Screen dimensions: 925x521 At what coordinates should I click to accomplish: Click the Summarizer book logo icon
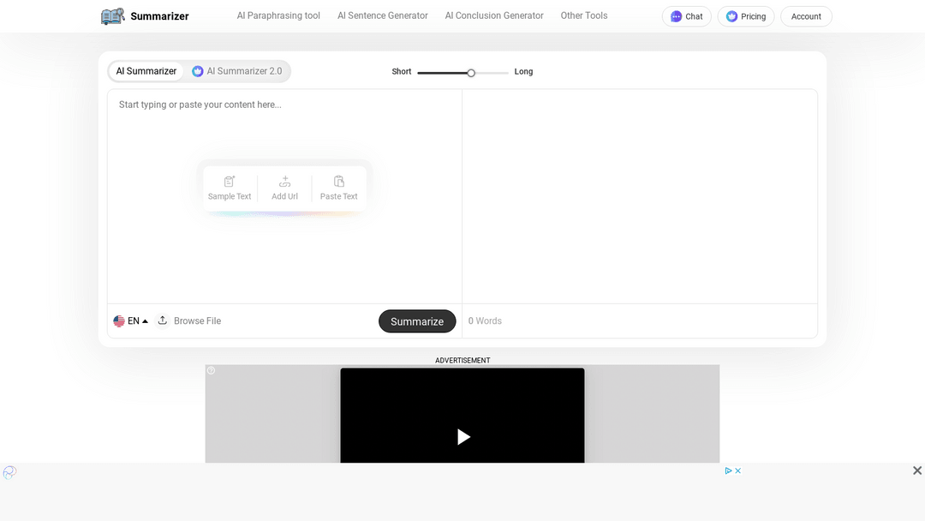pyautogui.click(x=112, y=16)
